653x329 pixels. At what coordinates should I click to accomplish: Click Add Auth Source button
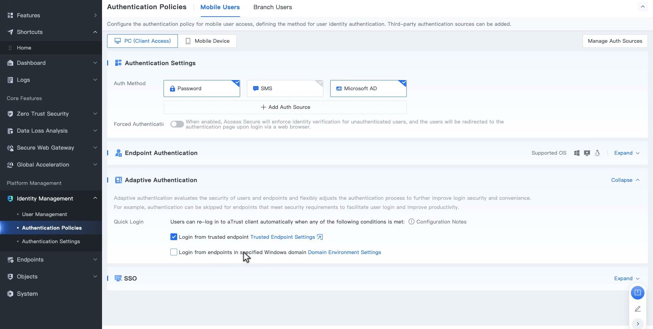(x=285, y=107)
